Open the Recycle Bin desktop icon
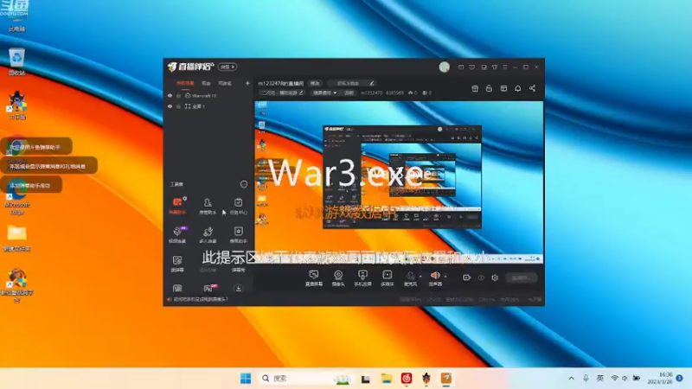The image size is (692, 389). 16,61
